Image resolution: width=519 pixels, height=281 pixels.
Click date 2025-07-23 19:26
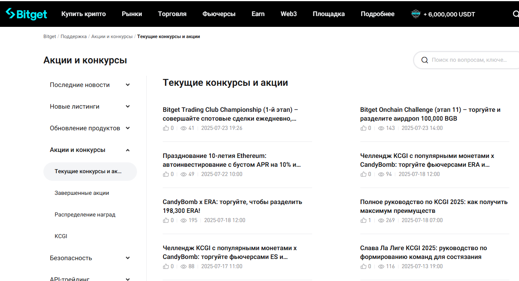[x=222, y=128]
